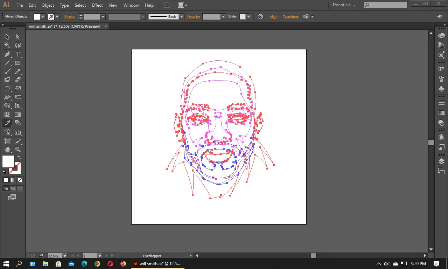Select the Paintbrush tool
Screen dimensions: 448x269
point(7,71)
